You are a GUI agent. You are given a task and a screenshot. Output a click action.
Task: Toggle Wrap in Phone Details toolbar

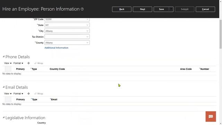click(x=39, y=63)
